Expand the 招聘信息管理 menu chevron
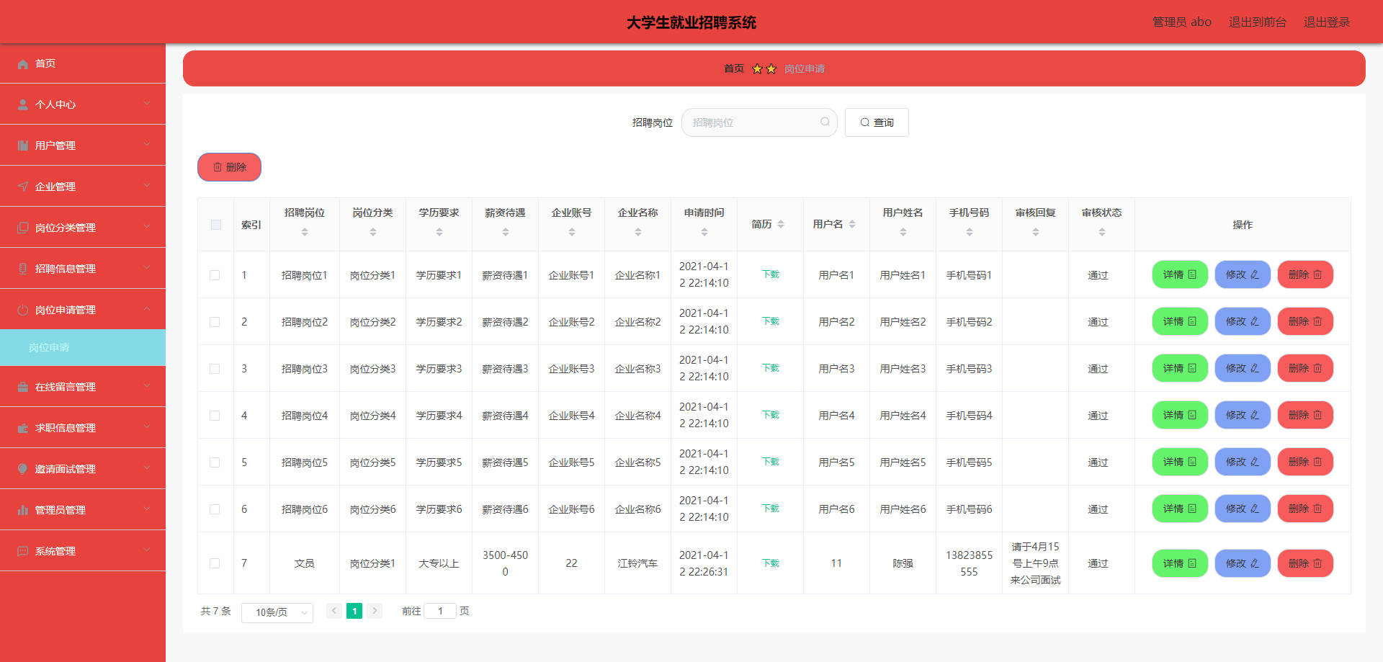Viewport: 1383px width, 662px height. [x=147, y=268]
